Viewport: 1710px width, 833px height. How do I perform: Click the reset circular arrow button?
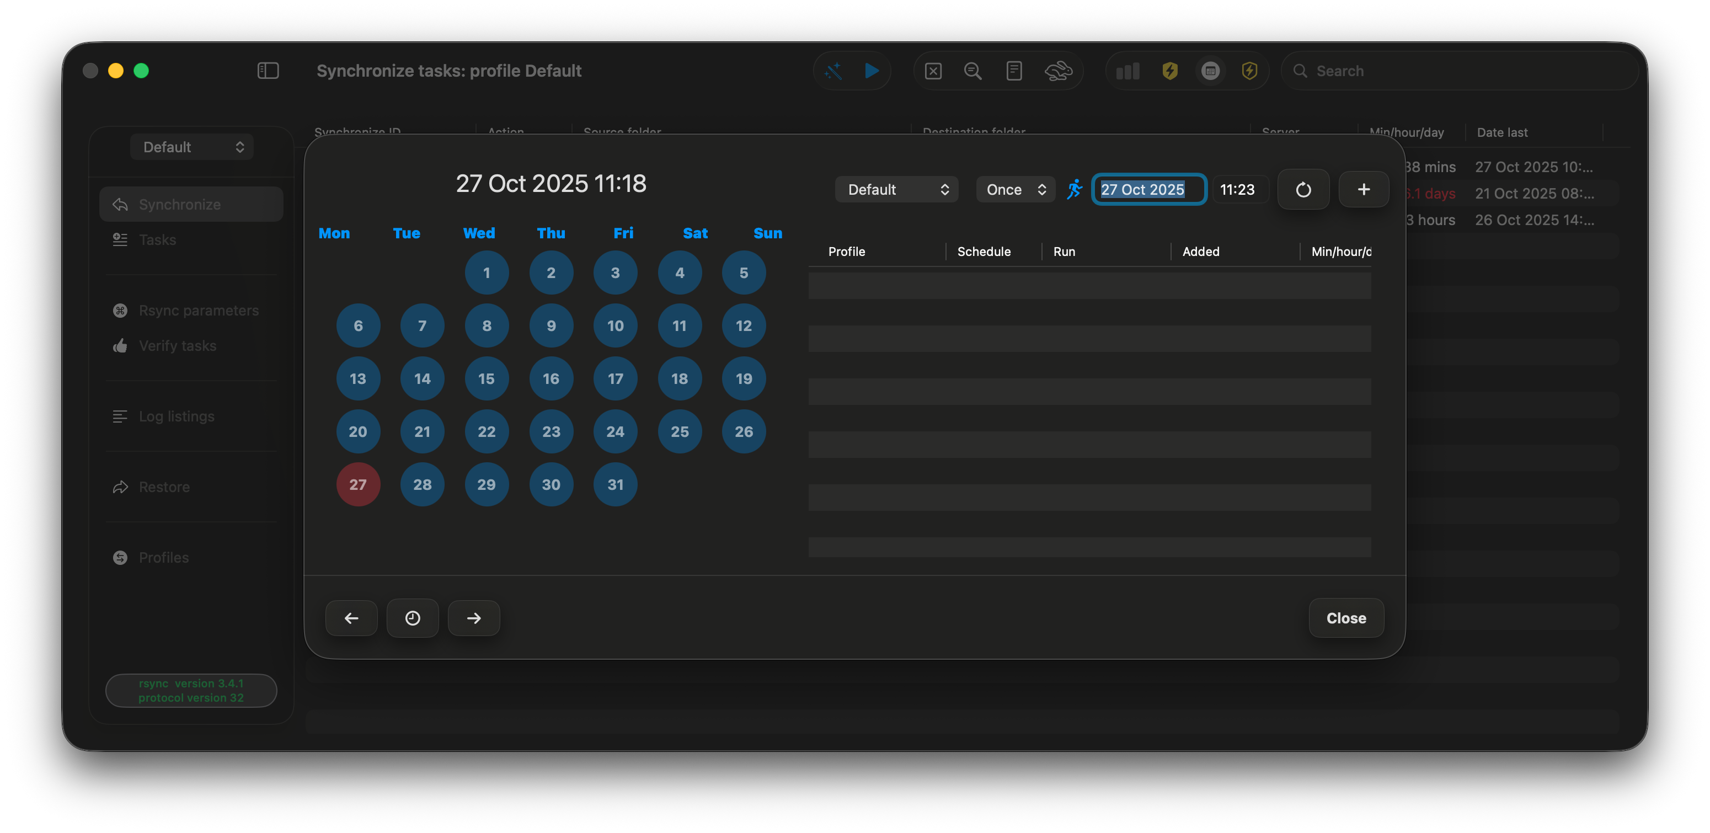coord(1302,189)
